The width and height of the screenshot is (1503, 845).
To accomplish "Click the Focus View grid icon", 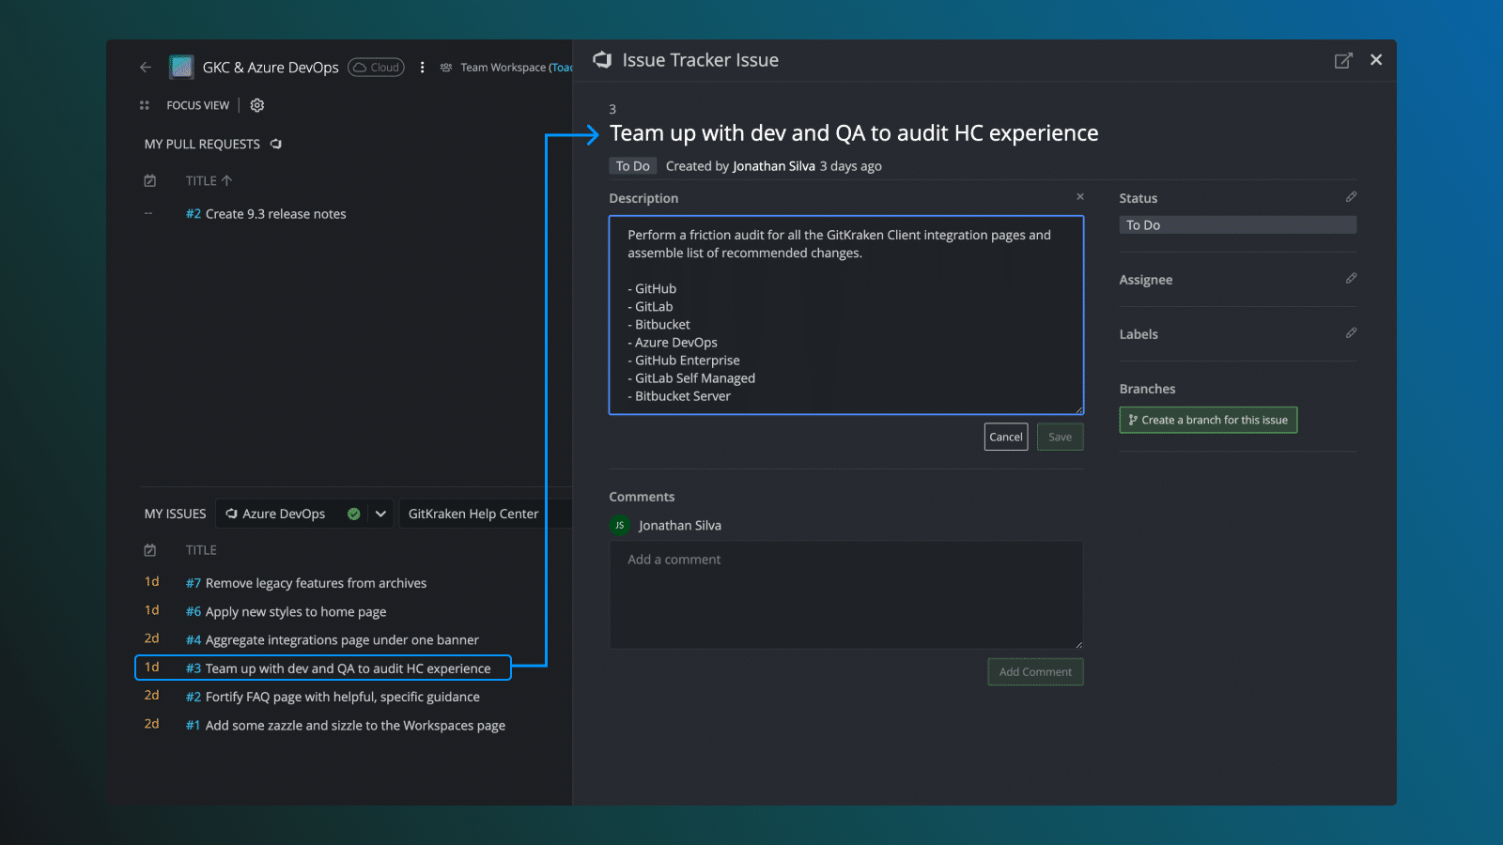I will click(x=145, y=105).
